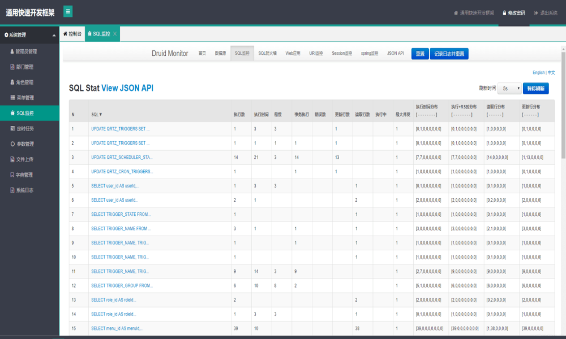566x339 pixels.
Task: Collapse the 系统管理 menu group
Action: [29, 35]
